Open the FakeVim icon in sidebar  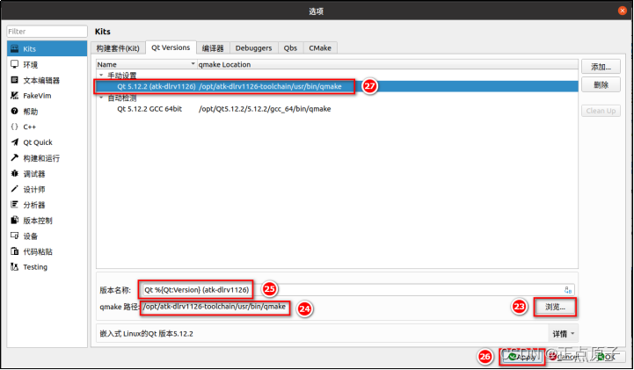click(15, 96)
